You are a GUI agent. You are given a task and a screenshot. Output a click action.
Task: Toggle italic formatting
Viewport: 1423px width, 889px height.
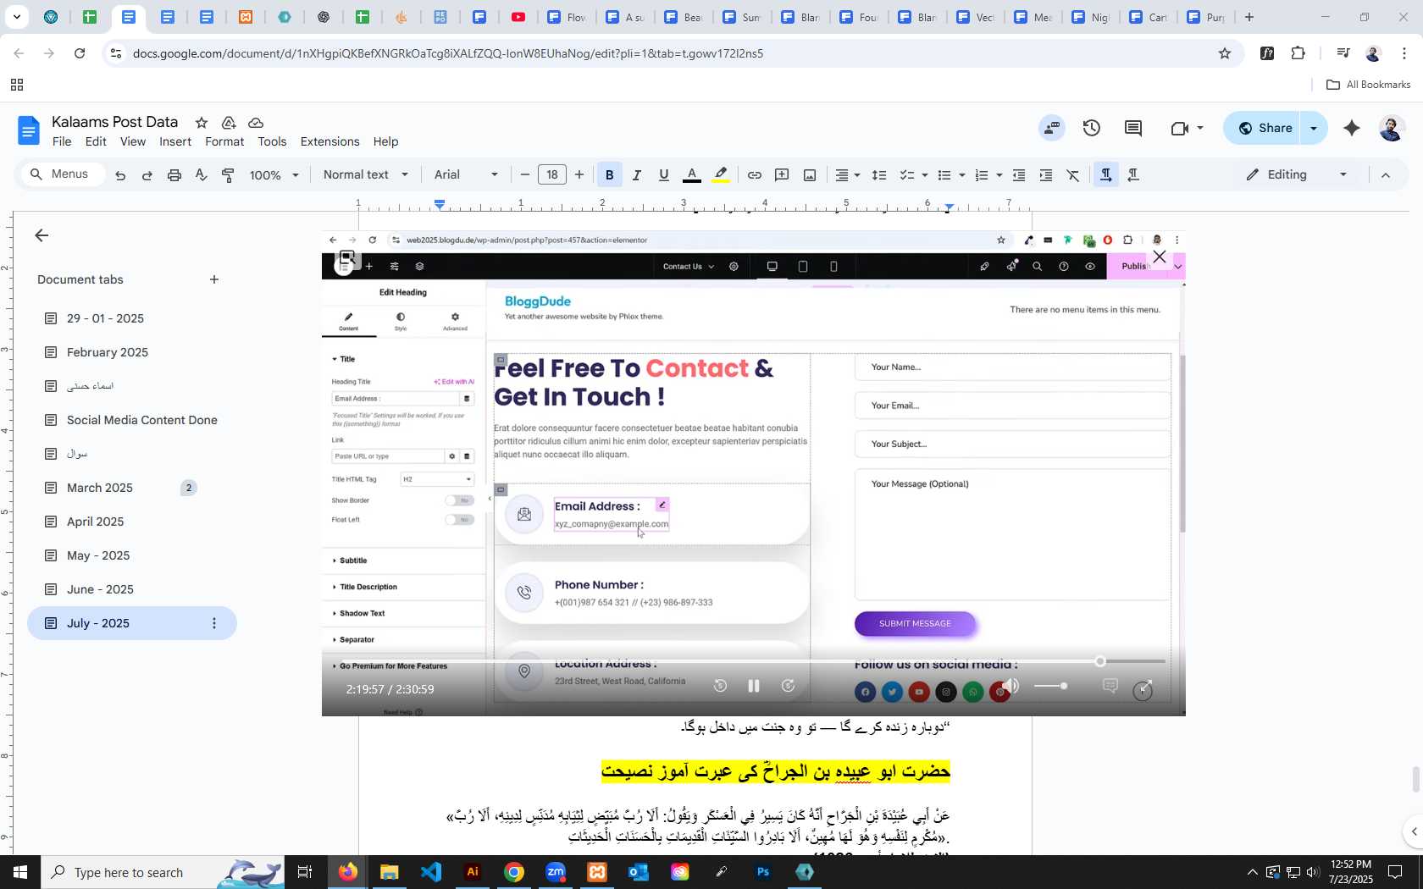click(x=637, y=175)
